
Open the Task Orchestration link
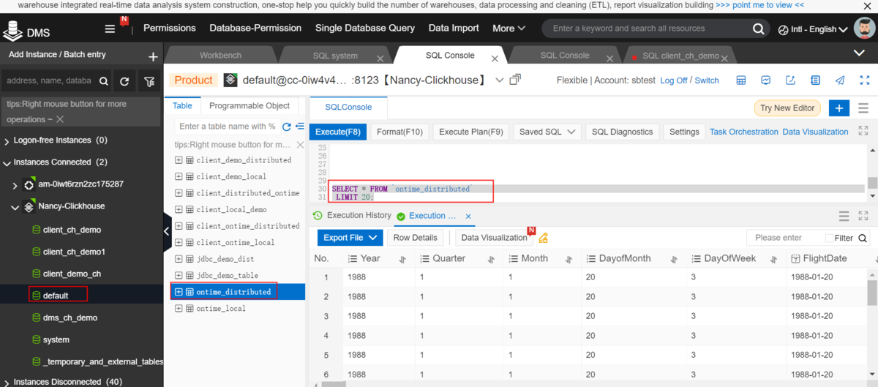[744, 132]
